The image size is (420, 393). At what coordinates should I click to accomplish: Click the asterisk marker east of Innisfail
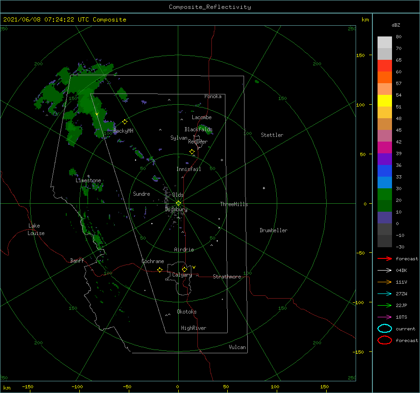pos(222,160)
